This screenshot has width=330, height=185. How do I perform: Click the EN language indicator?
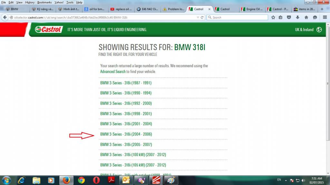tap(279, 180)
